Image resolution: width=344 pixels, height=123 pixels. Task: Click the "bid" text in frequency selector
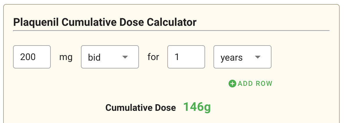pyautogui.click(x=94, y=57)
